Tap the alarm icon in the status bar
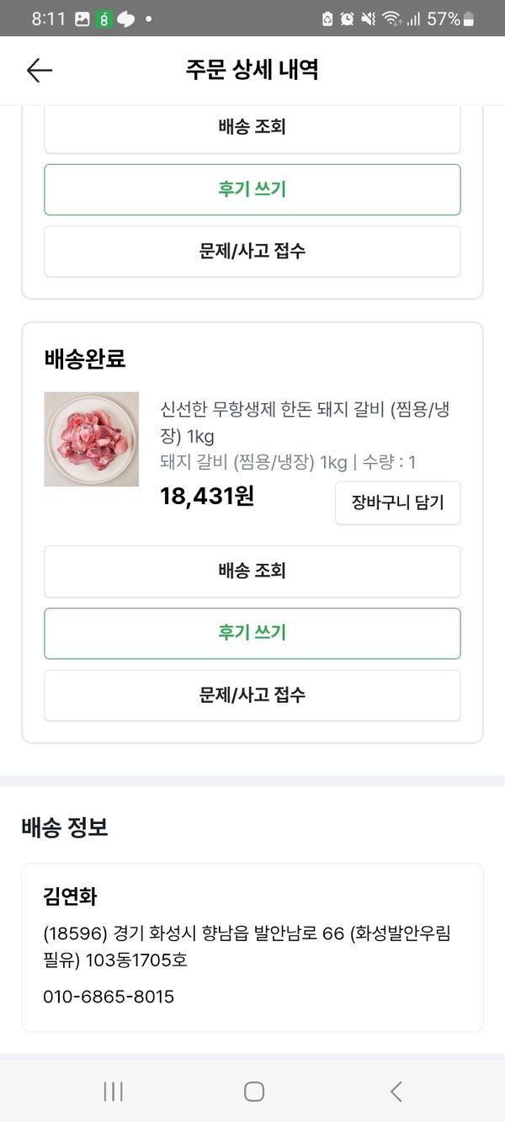 (x=347, y=19)
